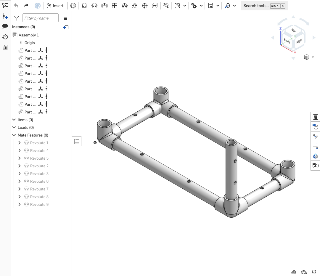
Task: Select the Fastened mate tool
Action: [84, 6]
